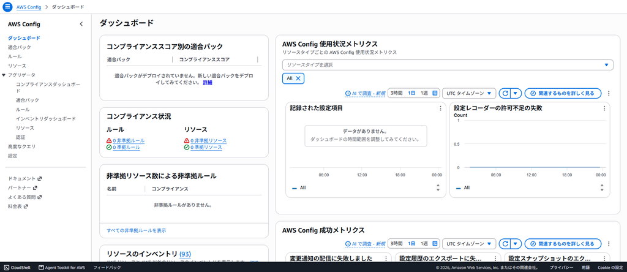Select 1週 range in usage metrics
The width and height of the screenshot is (627, 272).
pyautogui.click(x=424, y=93)
